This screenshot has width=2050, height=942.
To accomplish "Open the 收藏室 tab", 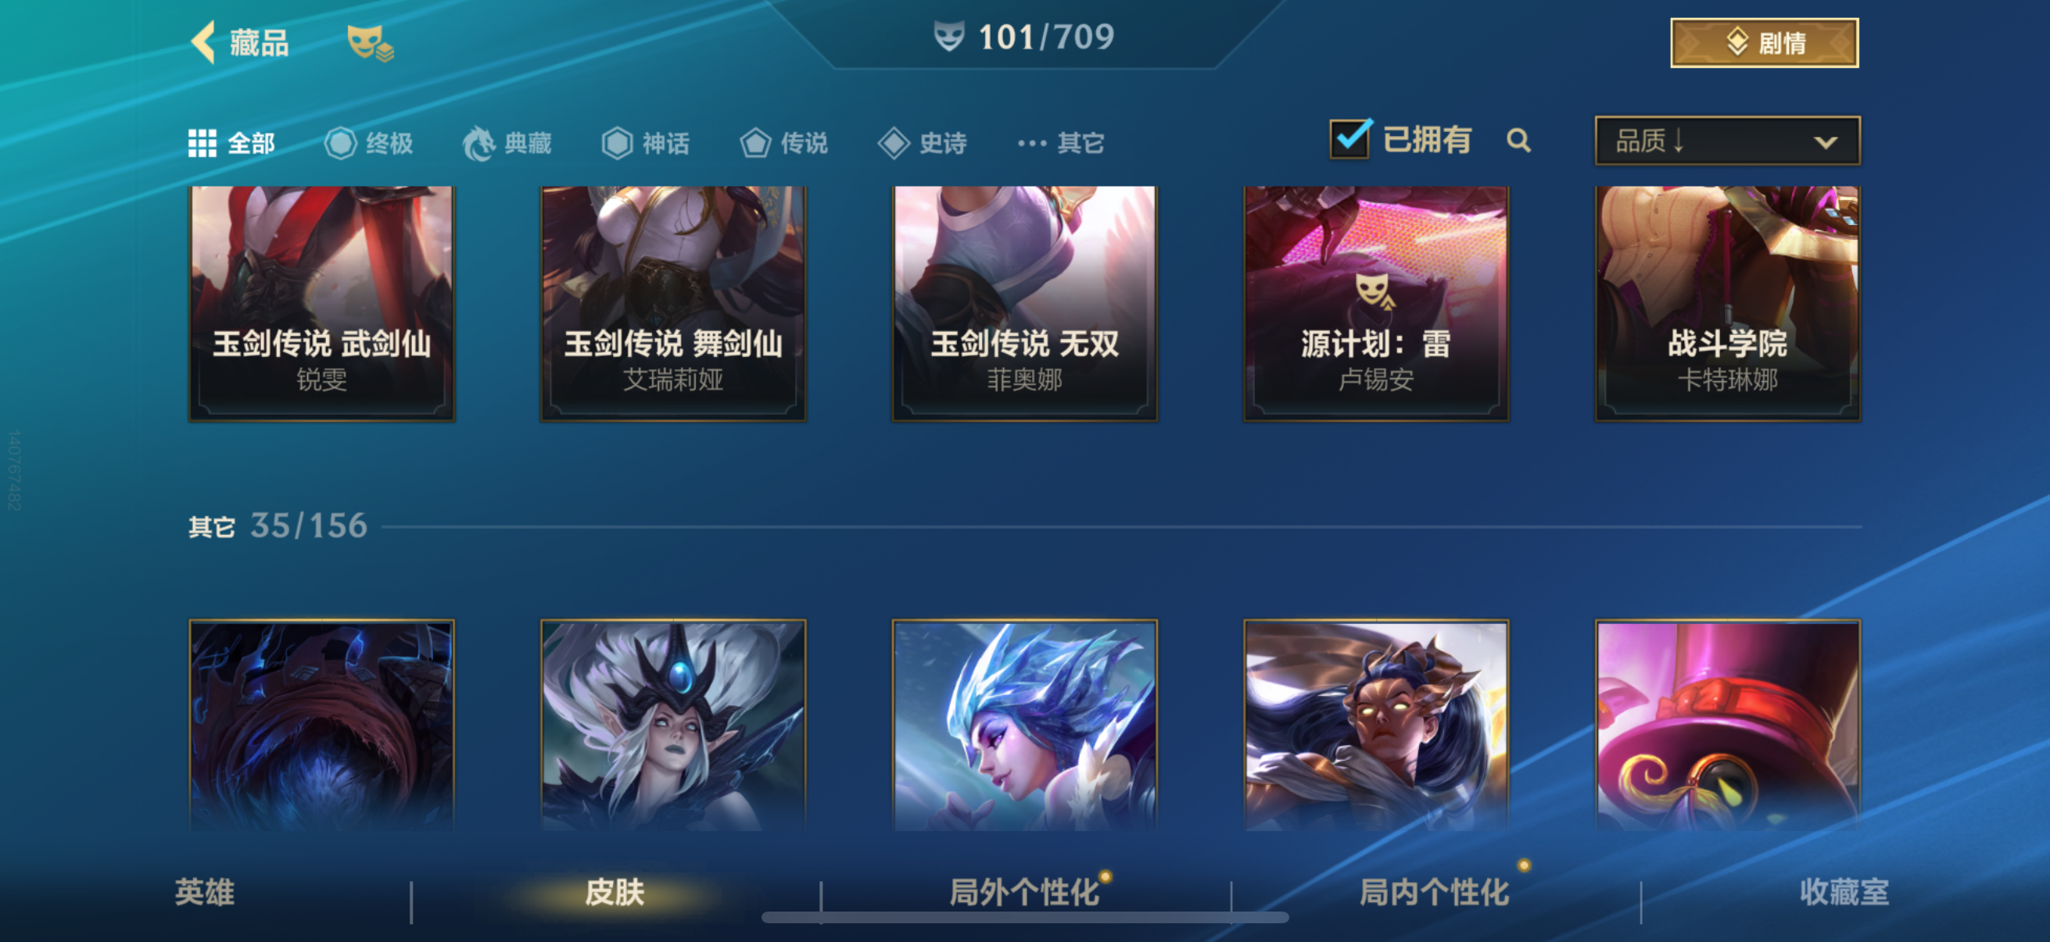I will [x=1844, y=892].
